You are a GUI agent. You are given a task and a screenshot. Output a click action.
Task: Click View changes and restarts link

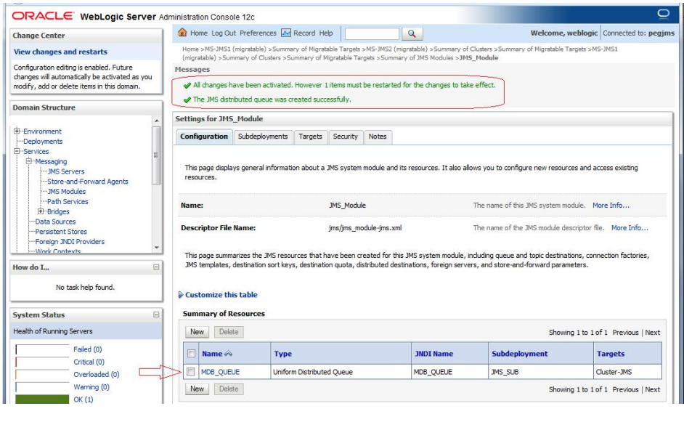[x=60, y=52]
